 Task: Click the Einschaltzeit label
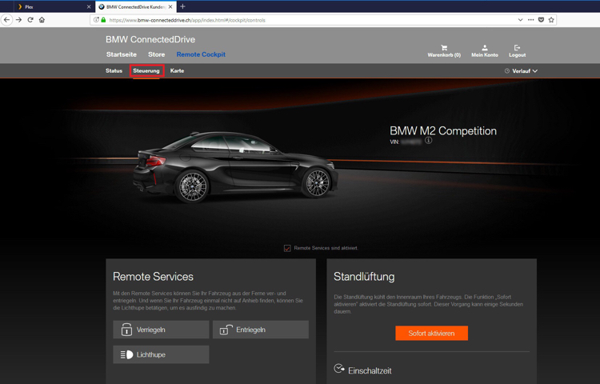(370, 370)
